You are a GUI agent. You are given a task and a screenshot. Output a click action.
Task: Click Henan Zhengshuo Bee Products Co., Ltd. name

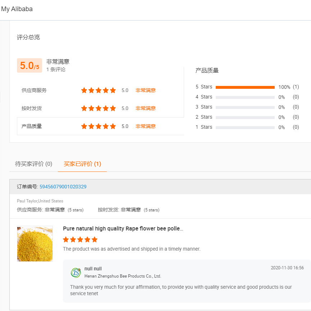tap(123, 276)
